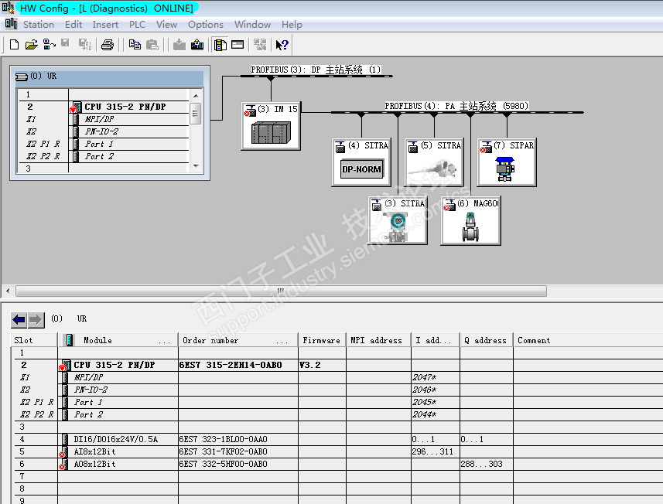Click I address value 296...311

(x=432, y=451)
